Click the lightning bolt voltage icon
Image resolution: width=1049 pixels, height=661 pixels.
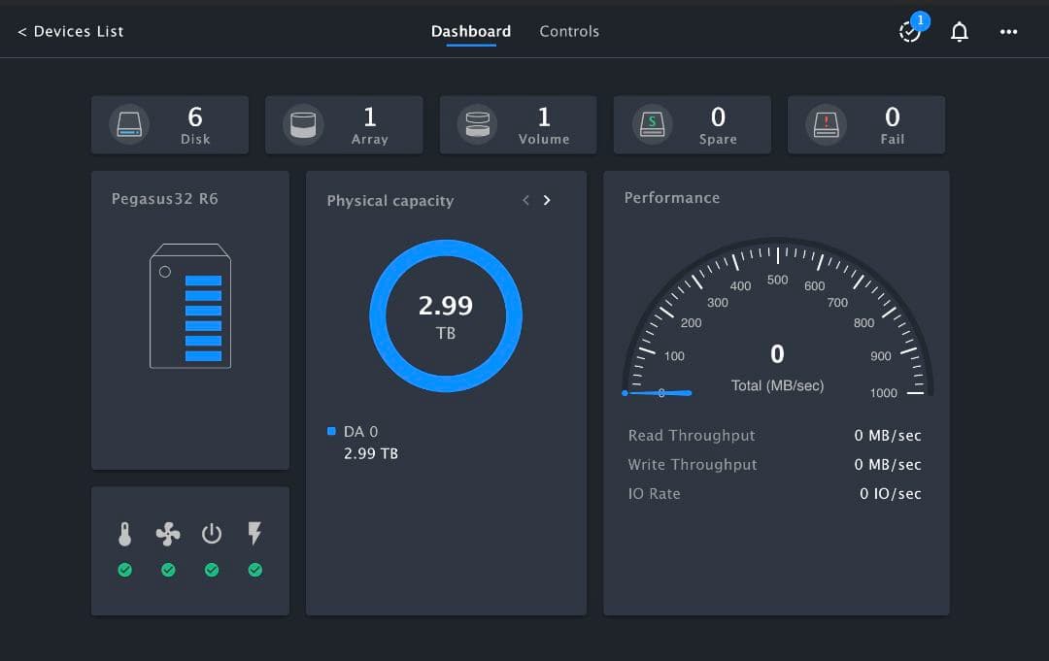[x=254, y=533]
